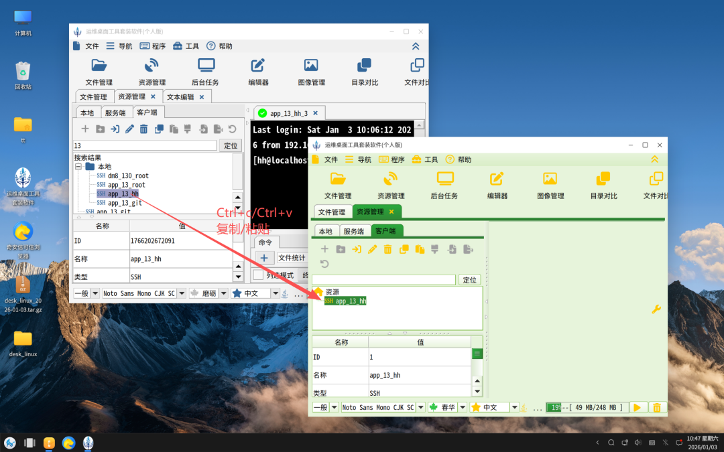Open 资源管理 tool in gray back window
Image resolution: width=724 pixels, height=452 pixels.
tap(152, 72)
